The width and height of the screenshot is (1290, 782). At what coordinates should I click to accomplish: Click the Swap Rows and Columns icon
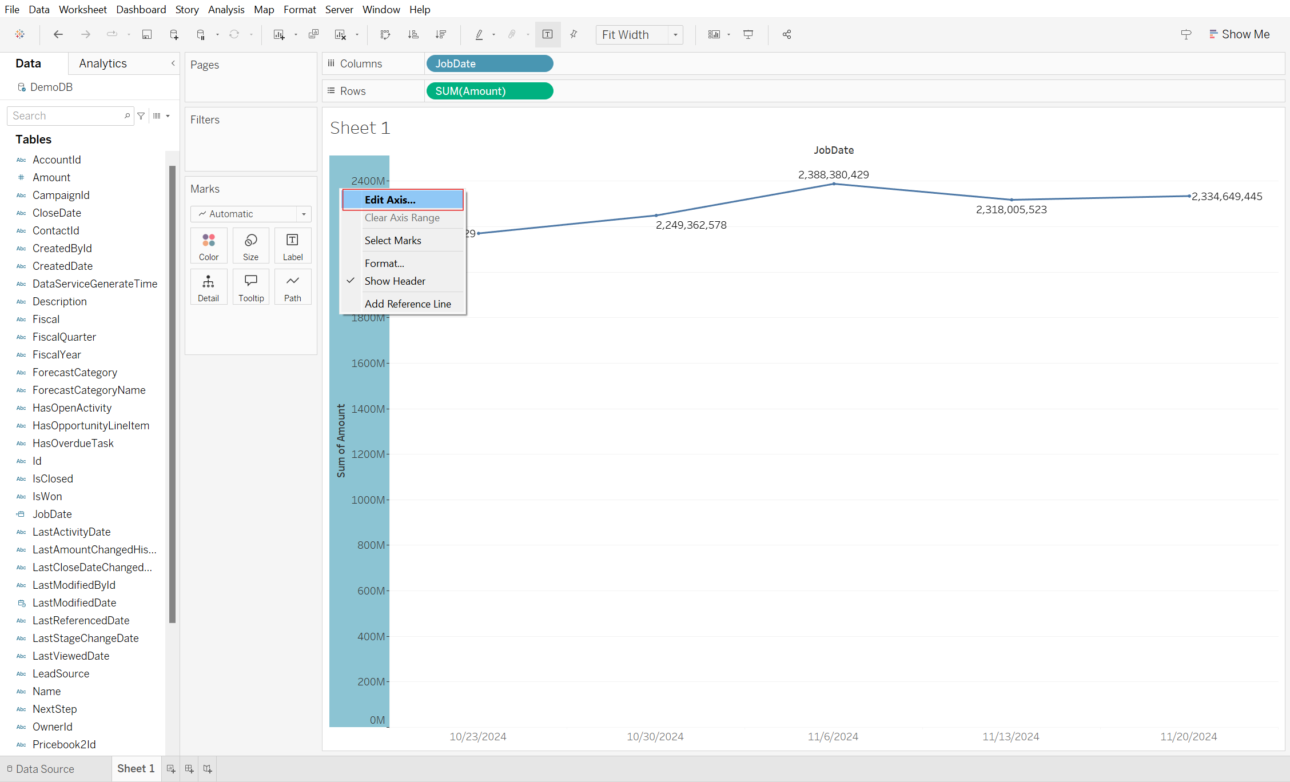coord(385,34)
